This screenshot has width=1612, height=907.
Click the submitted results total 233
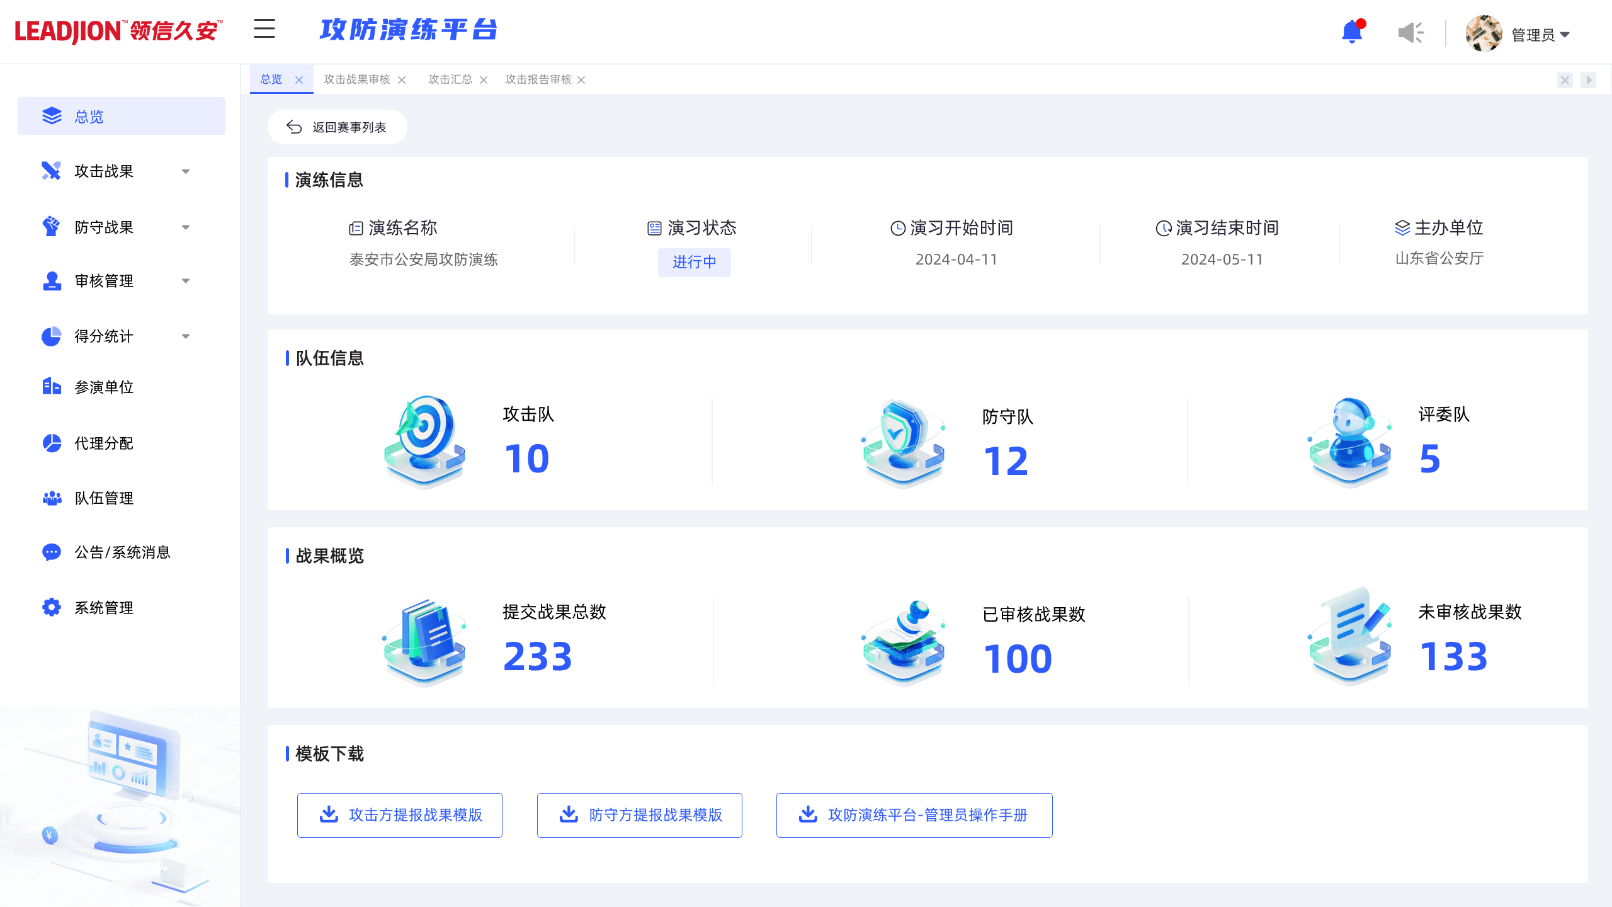[x=538, y=656]
